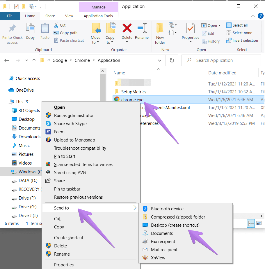265x269 pixels.
Task: Choose Scan selected items for viruses
Action: pyautogui.click(x=91, y=165)
